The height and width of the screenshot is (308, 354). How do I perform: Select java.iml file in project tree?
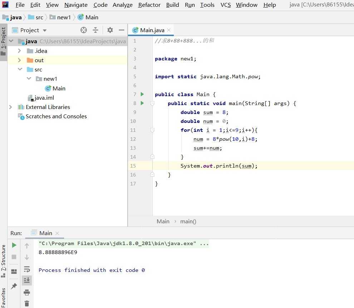(x=44, y=98)
